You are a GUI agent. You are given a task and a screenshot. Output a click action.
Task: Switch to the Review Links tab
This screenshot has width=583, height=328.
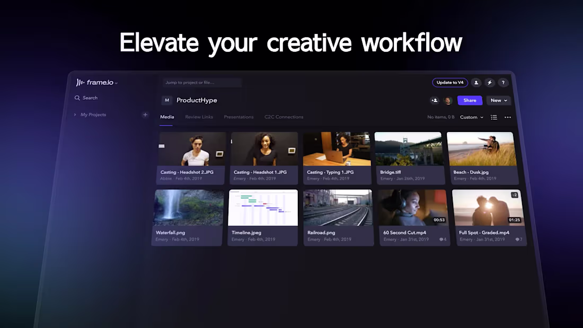(x=199, y=117)
